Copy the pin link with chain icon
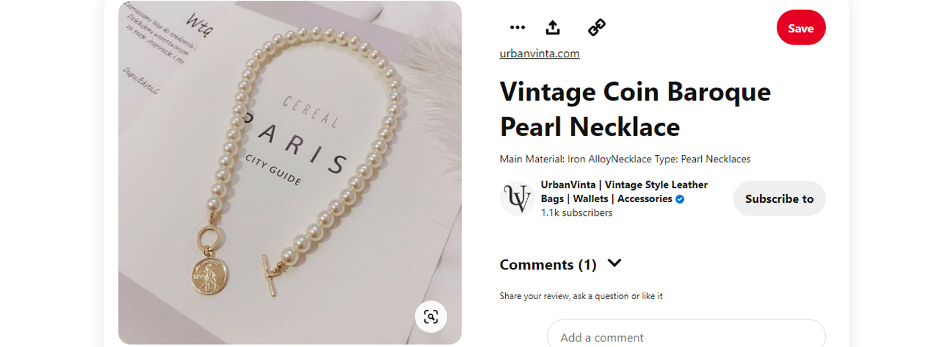Viewport: 943px width, 347px height. (597, 28)
